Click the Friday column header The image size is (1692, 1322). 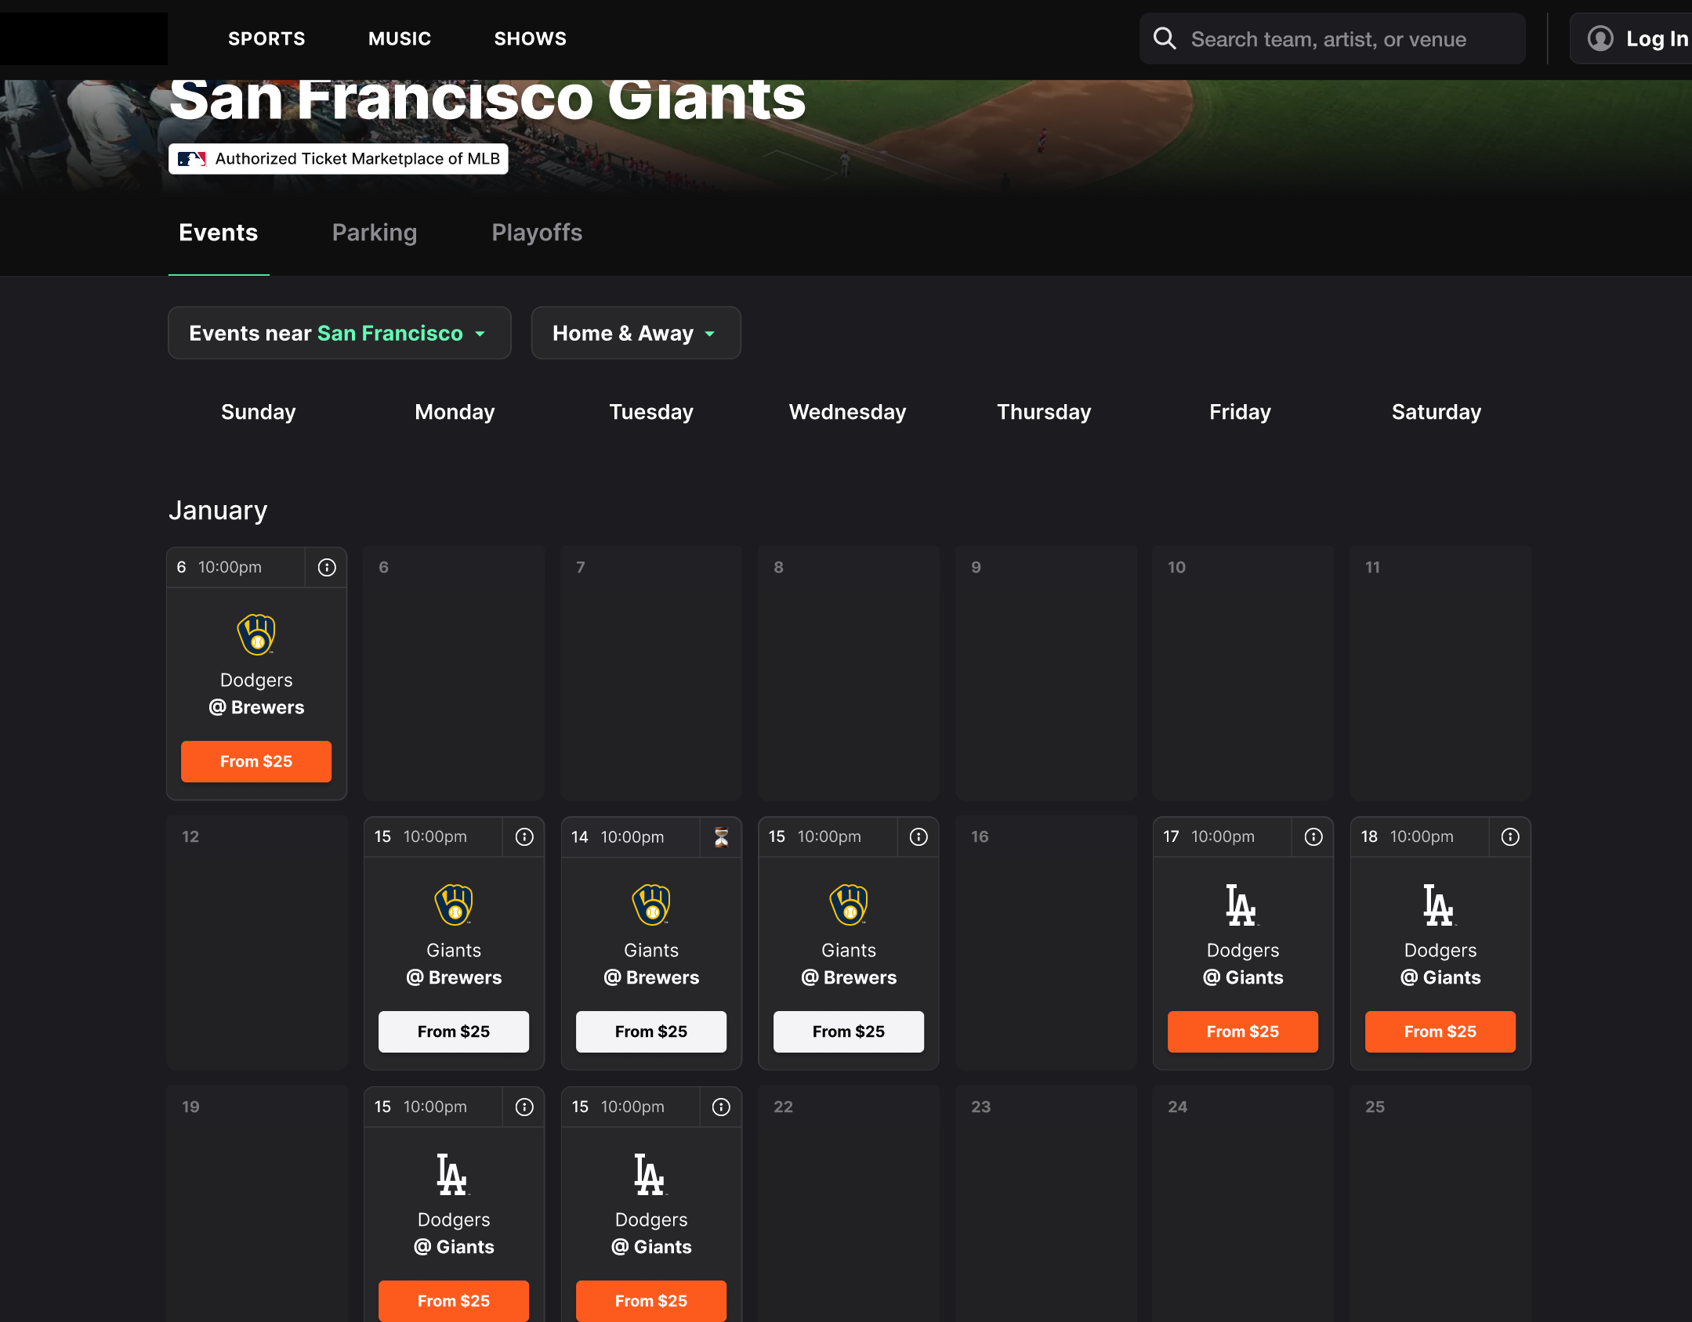[1240, 412]
